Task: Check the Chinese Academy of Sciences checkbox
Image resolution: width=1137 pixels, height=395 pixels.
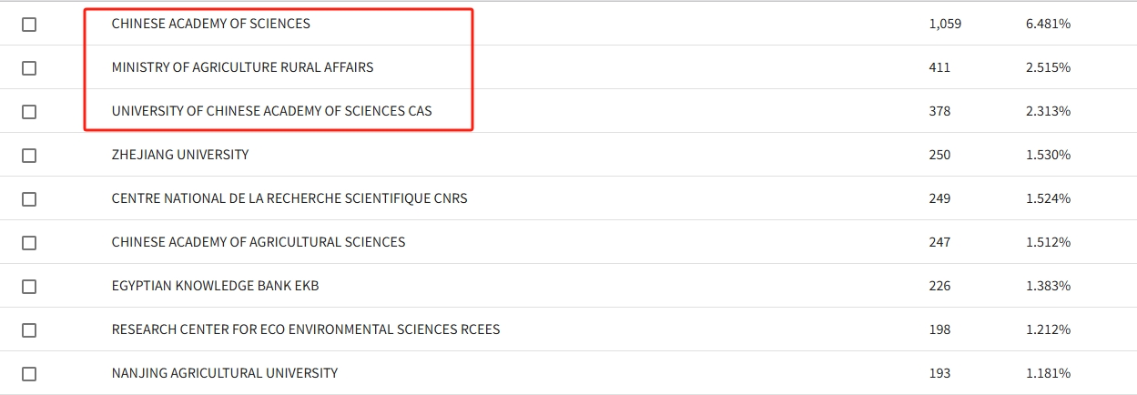Action: (x=29, y=25)
